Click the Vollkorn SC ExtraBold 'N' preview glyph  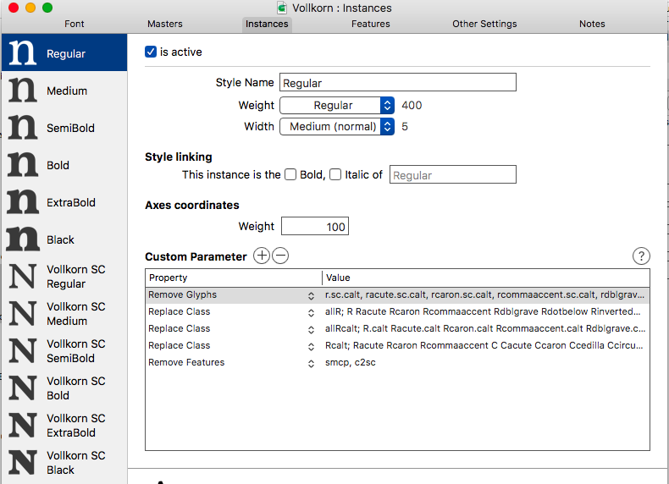point(22,425)
